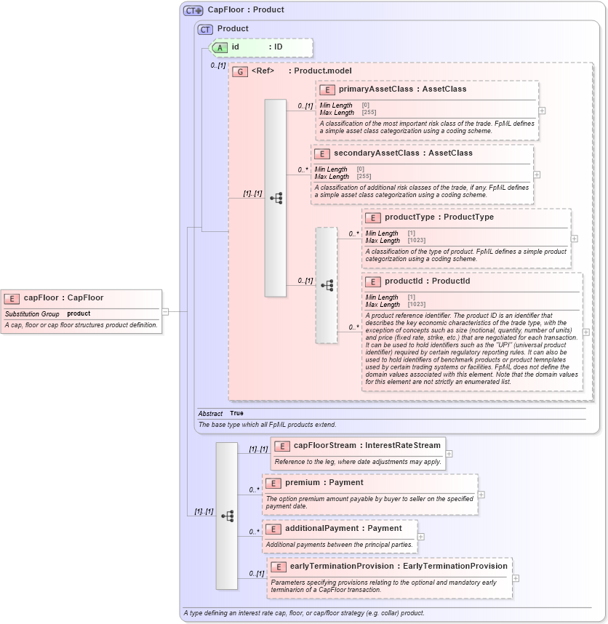
Task: Click the E icon on the capFloor element box
Action: point(12,297)
